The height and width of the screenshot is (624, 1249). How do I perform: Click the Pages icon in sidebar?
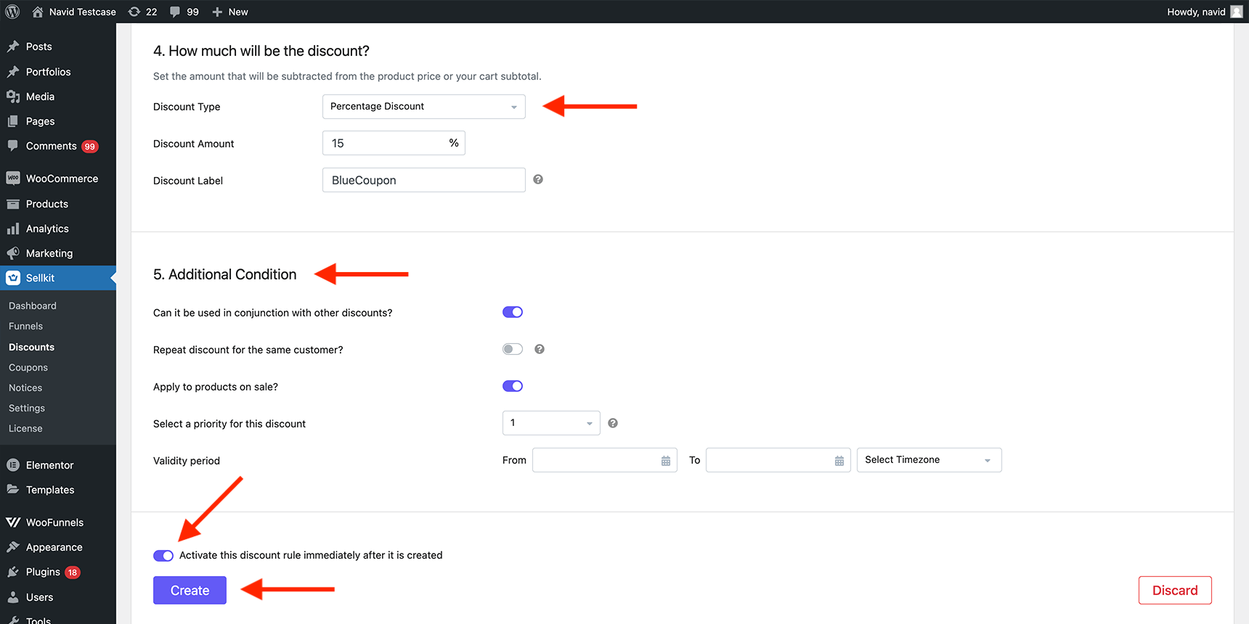(x=13, y=121)
